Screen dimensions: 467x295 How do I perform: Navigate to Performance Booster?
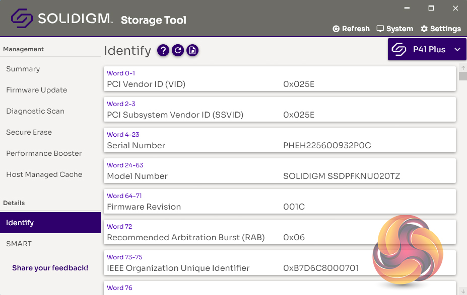pyautogui.click(x=44, y=153)
